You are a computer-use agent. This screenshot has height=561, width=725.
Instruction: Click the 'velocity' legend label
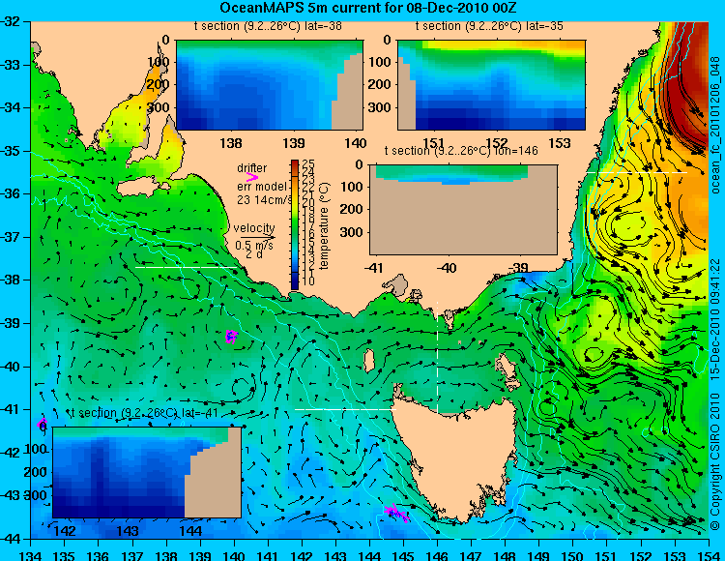point(254,228)
